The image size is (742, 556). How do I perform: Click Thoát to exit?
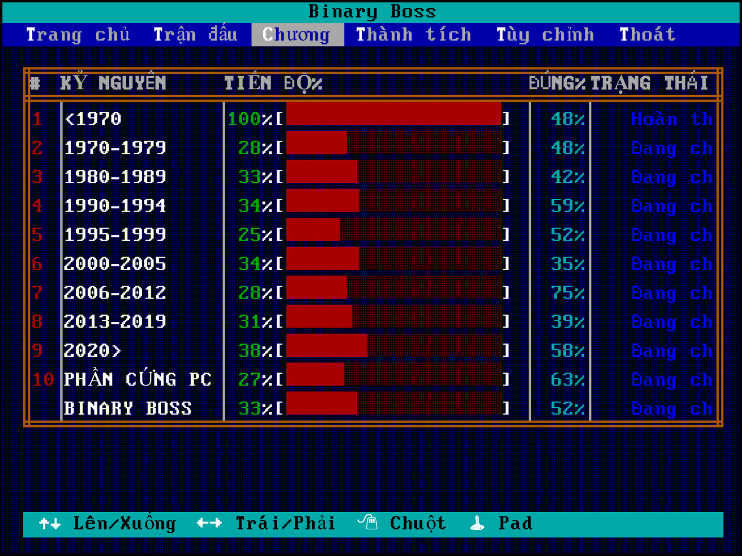click(x=647, y=34)
